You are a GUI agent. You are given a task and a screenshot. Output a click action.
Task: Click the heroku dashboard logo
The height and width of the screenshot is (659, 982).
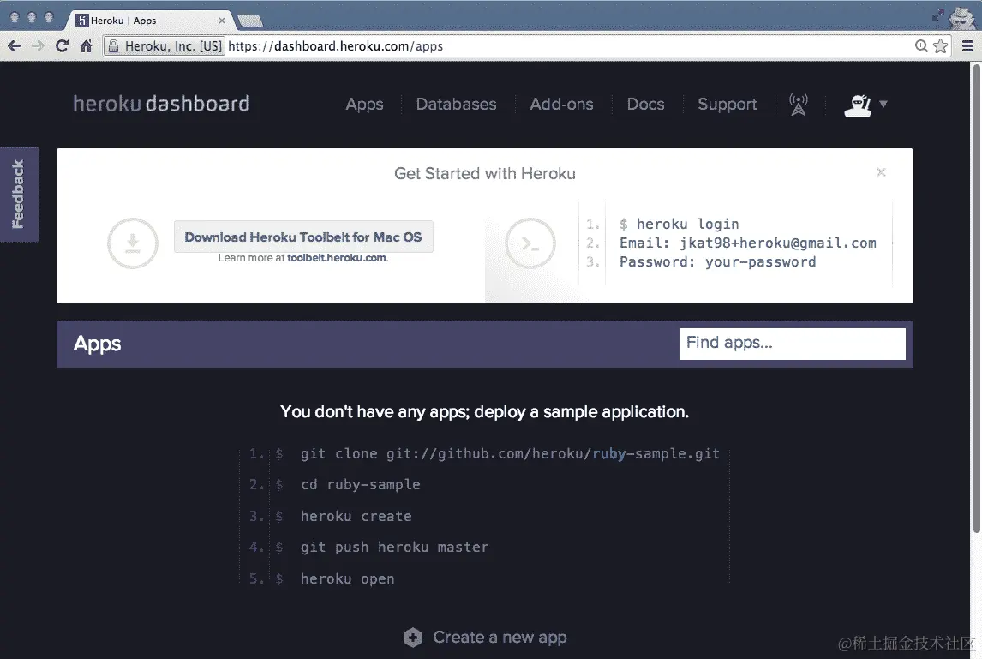[x=162, y=104]
